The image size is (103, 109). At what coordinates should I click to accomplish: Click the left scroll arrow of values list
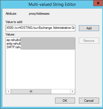(x=9, y=92)
